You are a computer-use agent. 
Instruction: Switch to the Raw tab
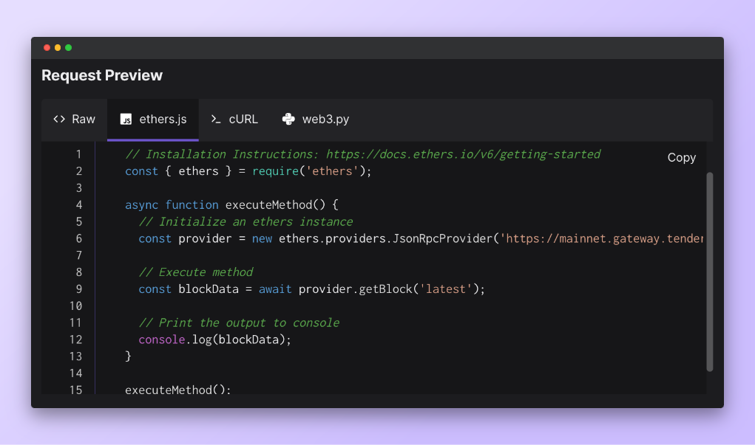point(73,119)
